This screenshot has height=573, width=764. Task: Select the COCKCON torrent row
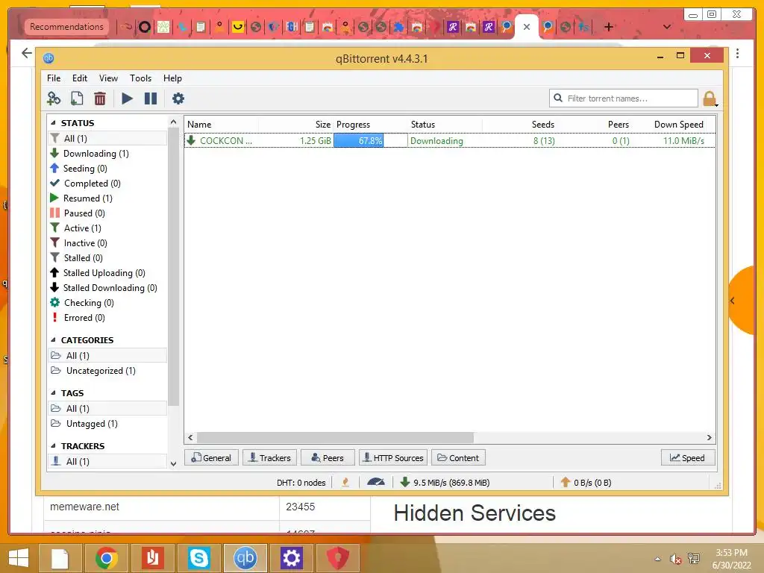tap(450, 141)
